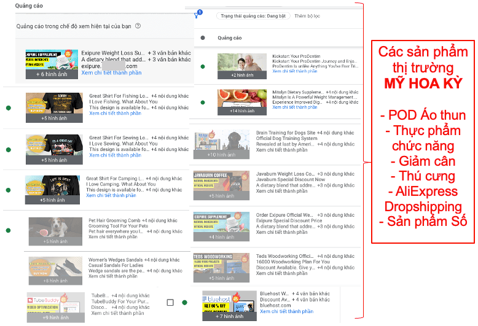
Task: Click the 'Quảng cáo' column header
Action: pos(230,38)
